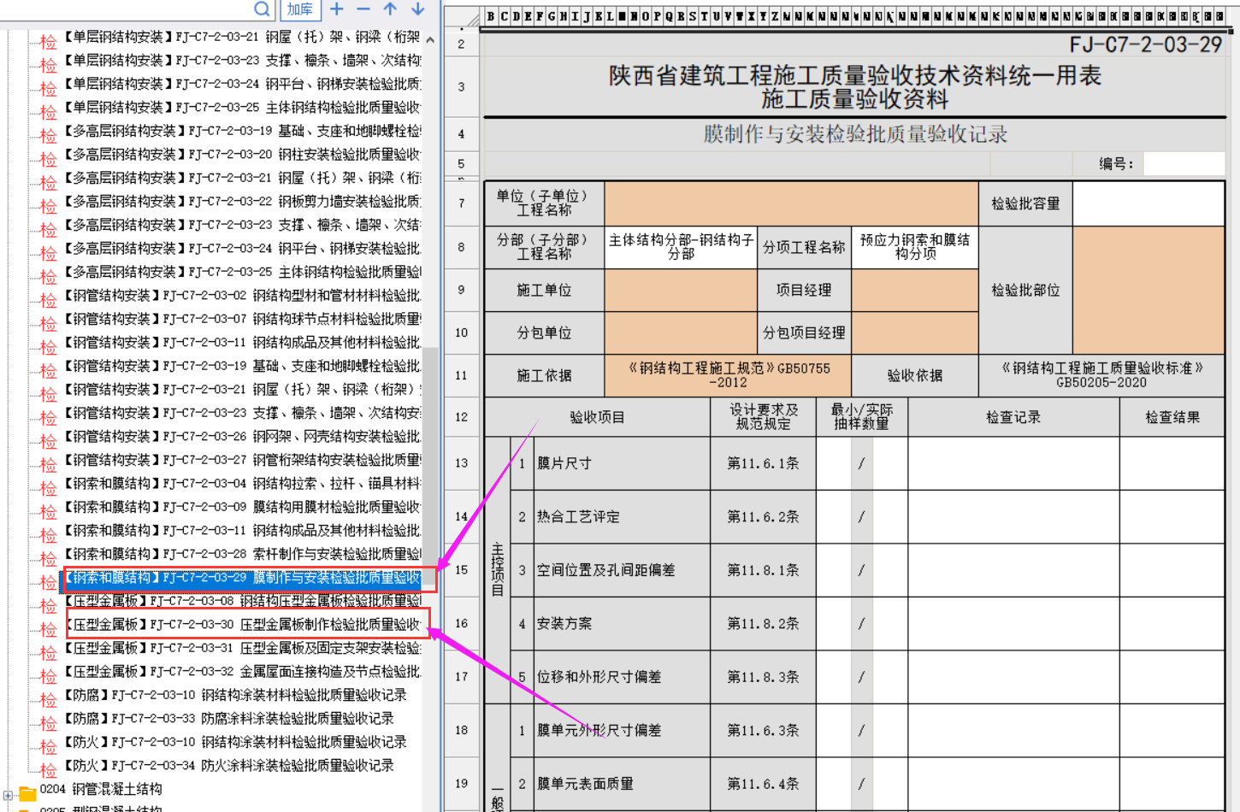Open 【钢管结构安装】FJ-C7-2-03-07 钢结构球节点 item
The height and width of the screenshot is (812, 1240).
(x=242, y=319)
